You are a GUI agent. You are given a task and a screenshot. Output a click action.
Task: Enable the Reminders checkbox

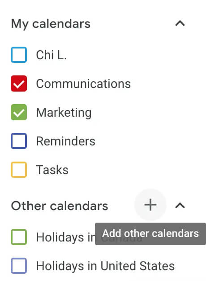pos(19,141)
